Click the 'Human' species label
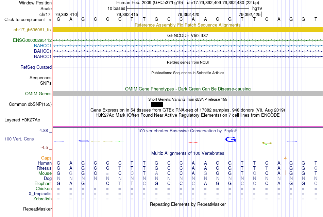 point(45,163)
